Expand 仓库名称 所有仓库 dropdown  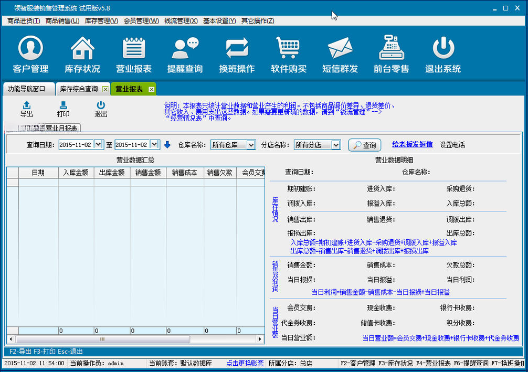pos(251,145)
